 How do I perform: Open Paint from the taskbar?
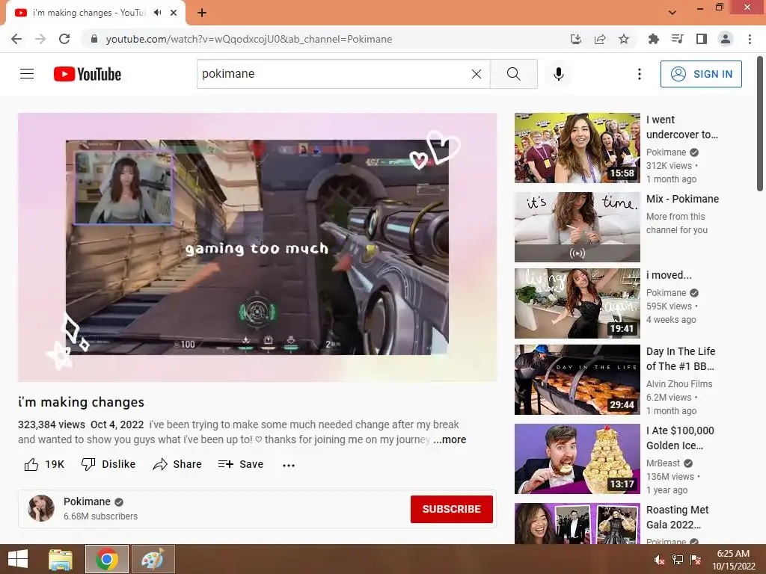click(153, 559)
